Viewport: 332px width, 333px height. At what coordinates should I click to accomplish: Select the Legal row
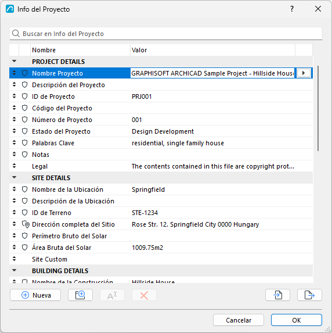coord(161,166)
